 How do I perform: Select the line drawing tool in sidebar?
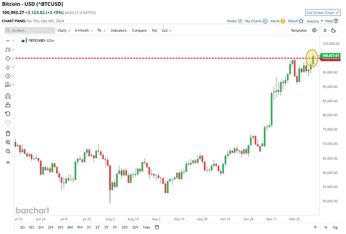tap(8, 41)
